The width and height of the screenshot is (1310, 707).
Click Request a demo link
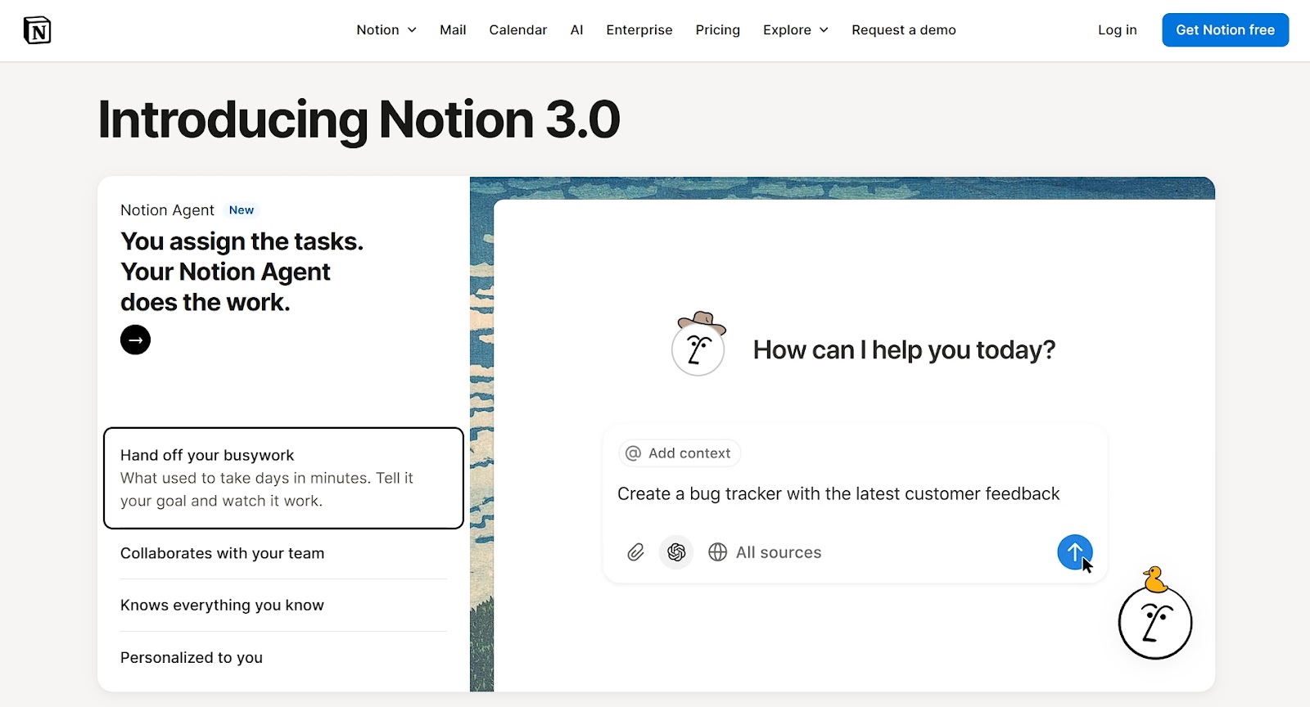coord(904,30)
